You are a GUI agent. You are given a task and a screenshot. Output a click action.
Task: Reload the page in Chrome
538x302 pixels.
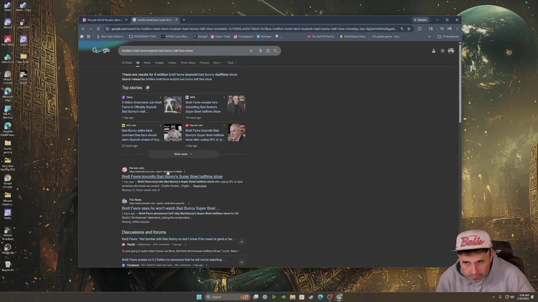click(x=98, y=29)
